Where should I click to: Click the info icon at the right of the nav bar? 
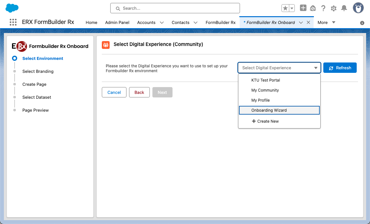click(362, 23)
